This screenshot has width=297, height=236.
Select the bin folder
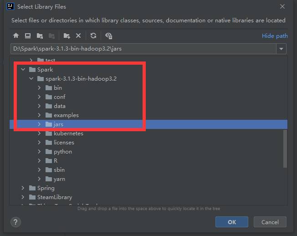coord(54,87)
